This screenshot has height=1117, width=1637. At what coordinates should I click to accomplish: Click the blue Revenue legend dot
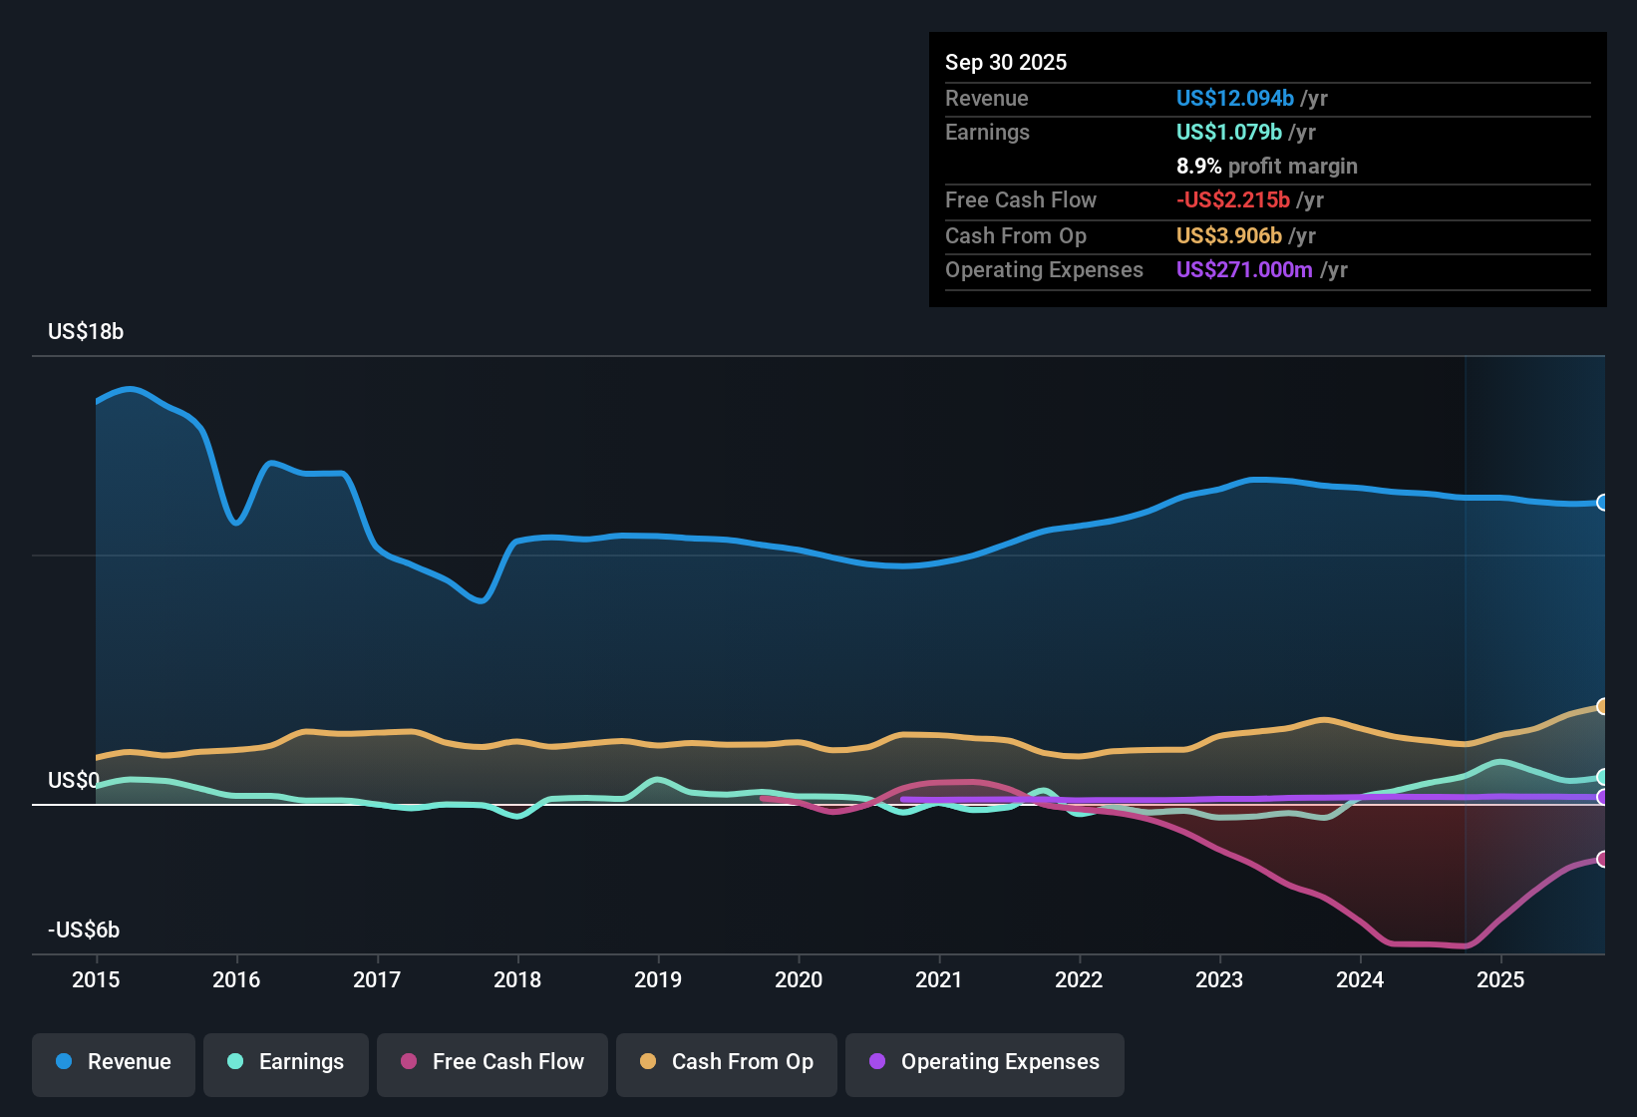[64, 1062]
